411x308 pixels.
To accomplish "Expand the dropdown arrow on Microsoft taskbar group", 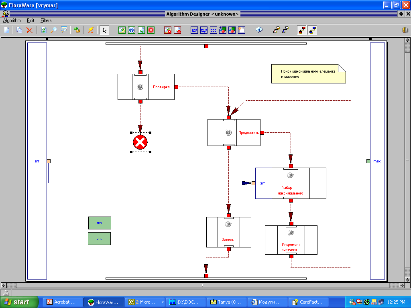I will point(163,302).
